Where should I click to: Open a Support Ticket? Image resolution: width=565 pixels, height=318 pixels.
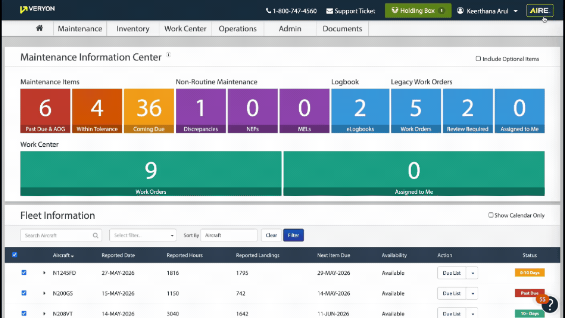click(x=351, y=11)
